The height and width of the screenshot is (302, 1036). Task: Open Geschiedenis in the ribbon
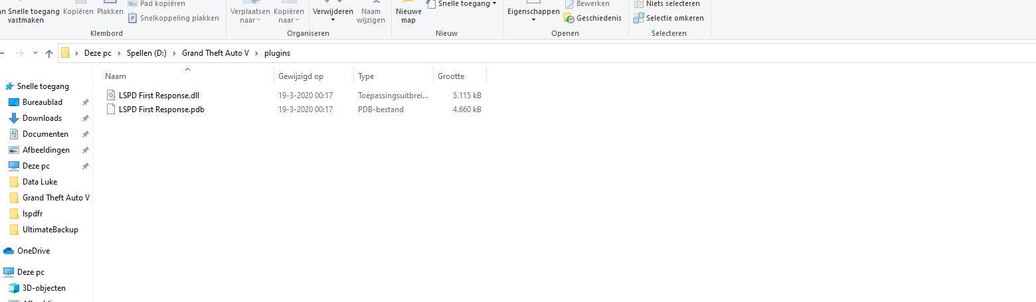click(593, 18)
